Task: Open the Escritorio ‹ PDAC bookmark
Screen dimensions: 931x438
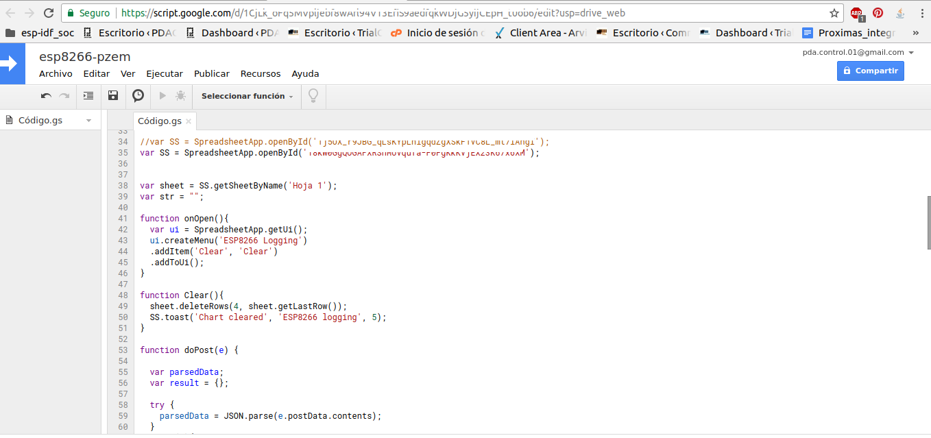Action: tap(129, 33)
